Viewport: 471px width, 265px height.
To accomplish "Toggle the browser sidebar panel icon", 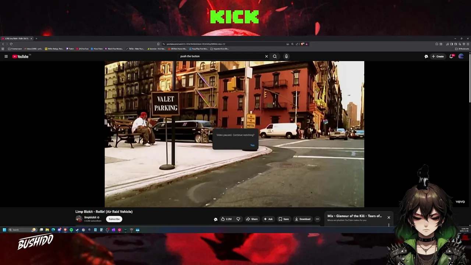I will click(451, 44).
